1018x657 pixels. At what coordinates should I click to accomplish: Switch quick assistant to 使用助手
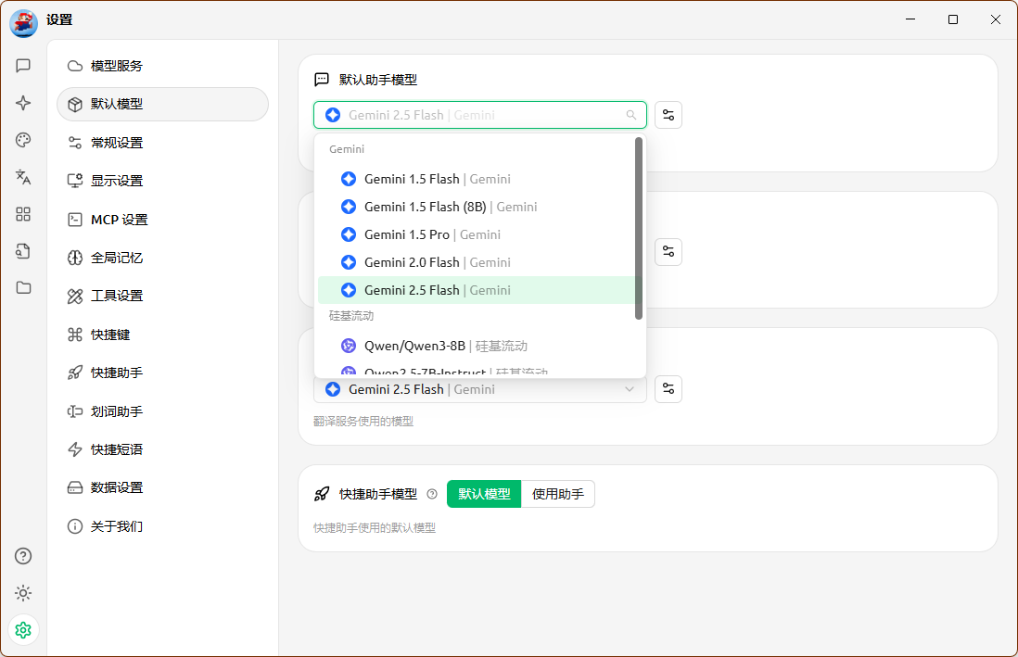tap(558, 494)
